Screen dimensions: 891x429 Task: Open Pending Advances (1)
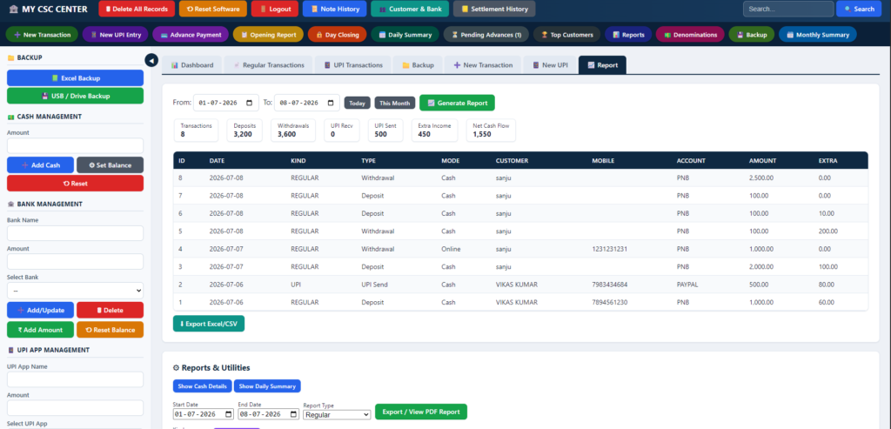point(486,35)
